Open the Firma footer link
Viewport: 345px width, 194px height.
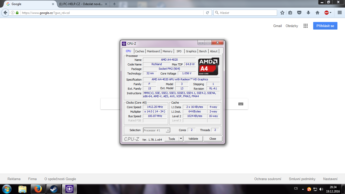click(x=32, y=179)
